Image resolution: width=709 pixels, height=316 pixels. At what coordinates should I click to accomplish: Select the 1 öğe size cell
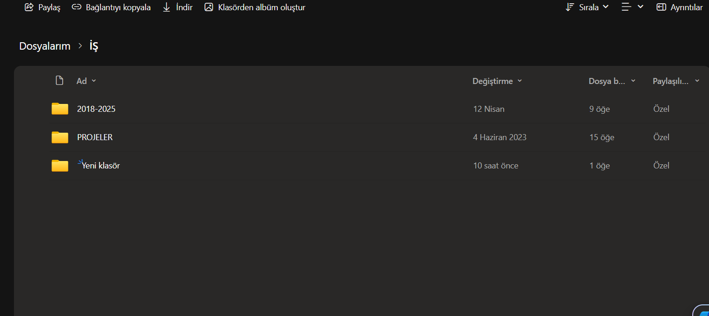600,166
